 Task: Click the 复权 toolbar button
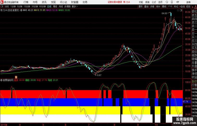[141, 6]
